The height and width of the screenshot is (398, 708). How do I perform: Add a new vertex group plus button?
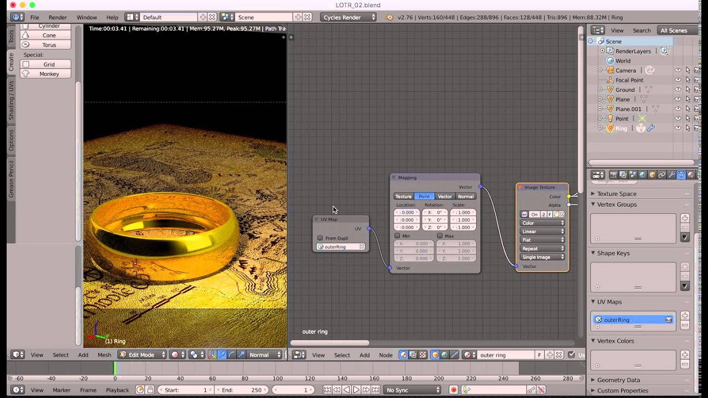(685, 218)
